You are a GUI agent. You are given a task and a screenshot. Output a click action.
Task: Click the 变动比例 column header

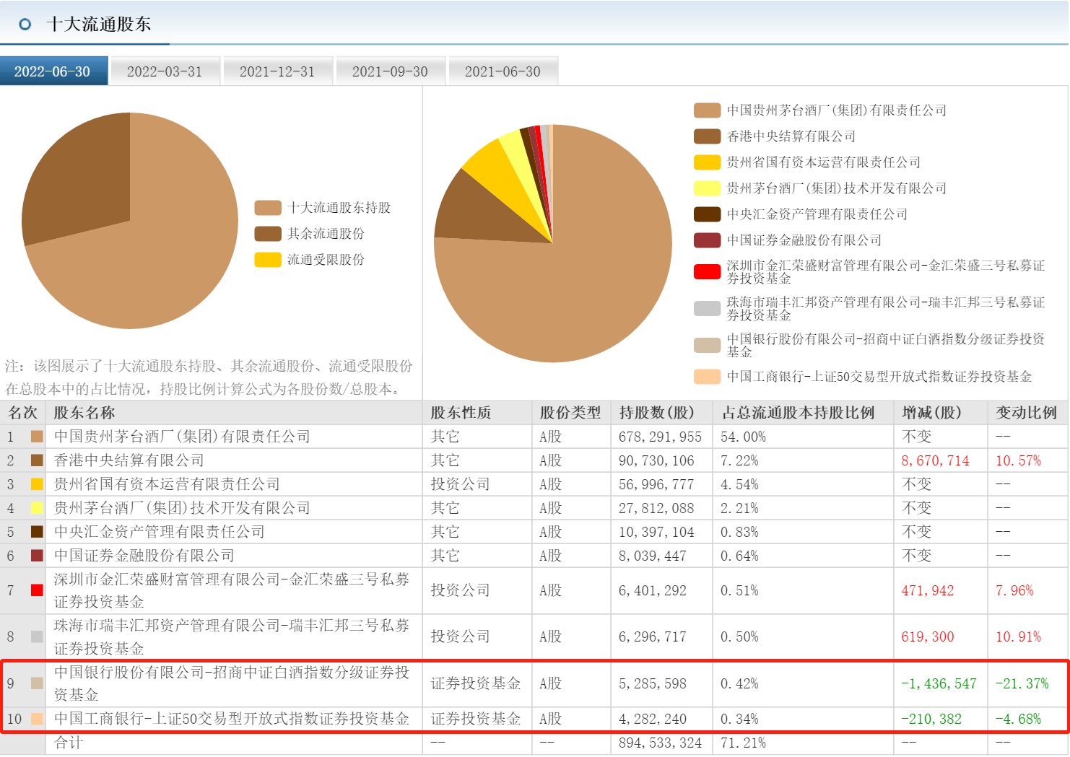tap(1027, 413)
